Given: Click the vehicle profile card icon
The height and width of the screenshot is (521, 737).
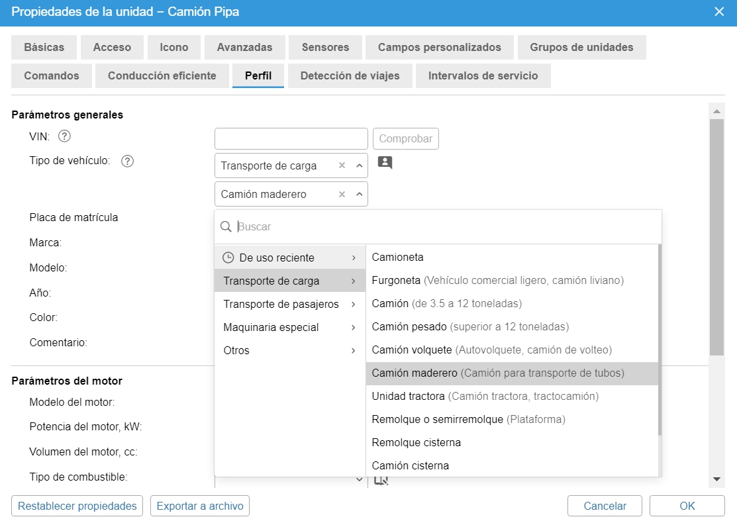Looking at the screenshot, I should 385,163.
